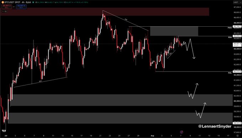Screen dimensions: 242x138
Task: Select the 65,000.0 PDH price label
Action: pos(237,36)
